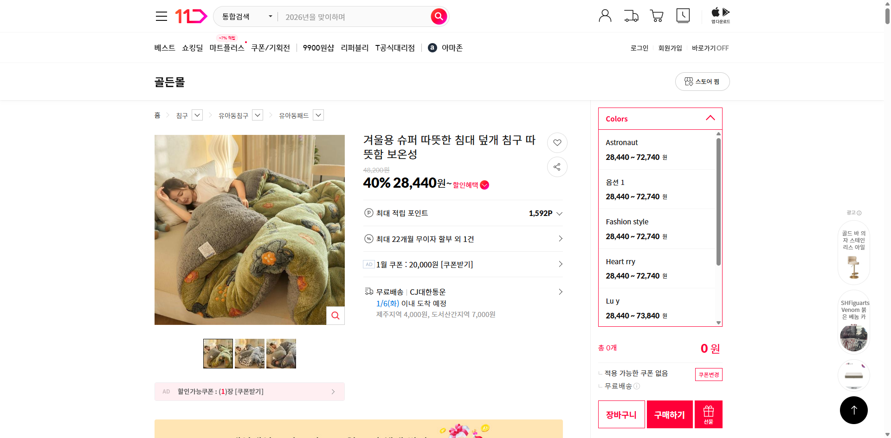Open the shopping cart icon

pos(656,15)
